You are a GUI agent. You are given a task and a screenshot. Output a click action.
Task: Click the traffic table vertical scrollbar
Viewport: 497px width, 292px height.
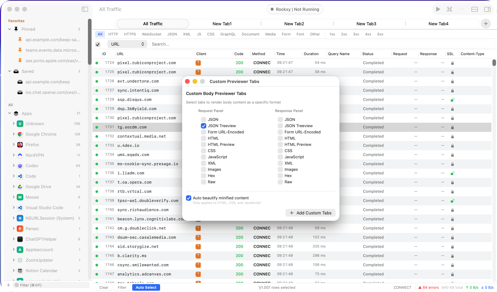tap(494, 63)
